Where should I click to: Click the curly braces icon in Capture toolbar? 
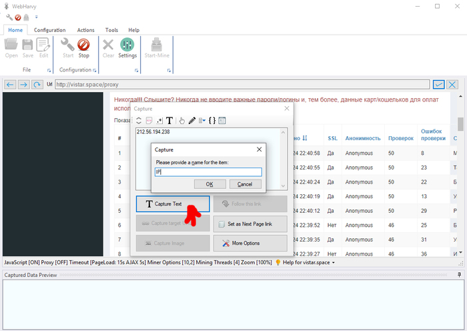[212, 121]
